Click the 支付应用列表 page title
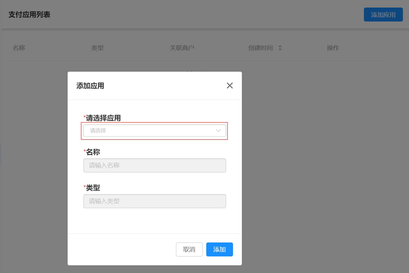The image size is (409, 273). click(x=29, y=15)
